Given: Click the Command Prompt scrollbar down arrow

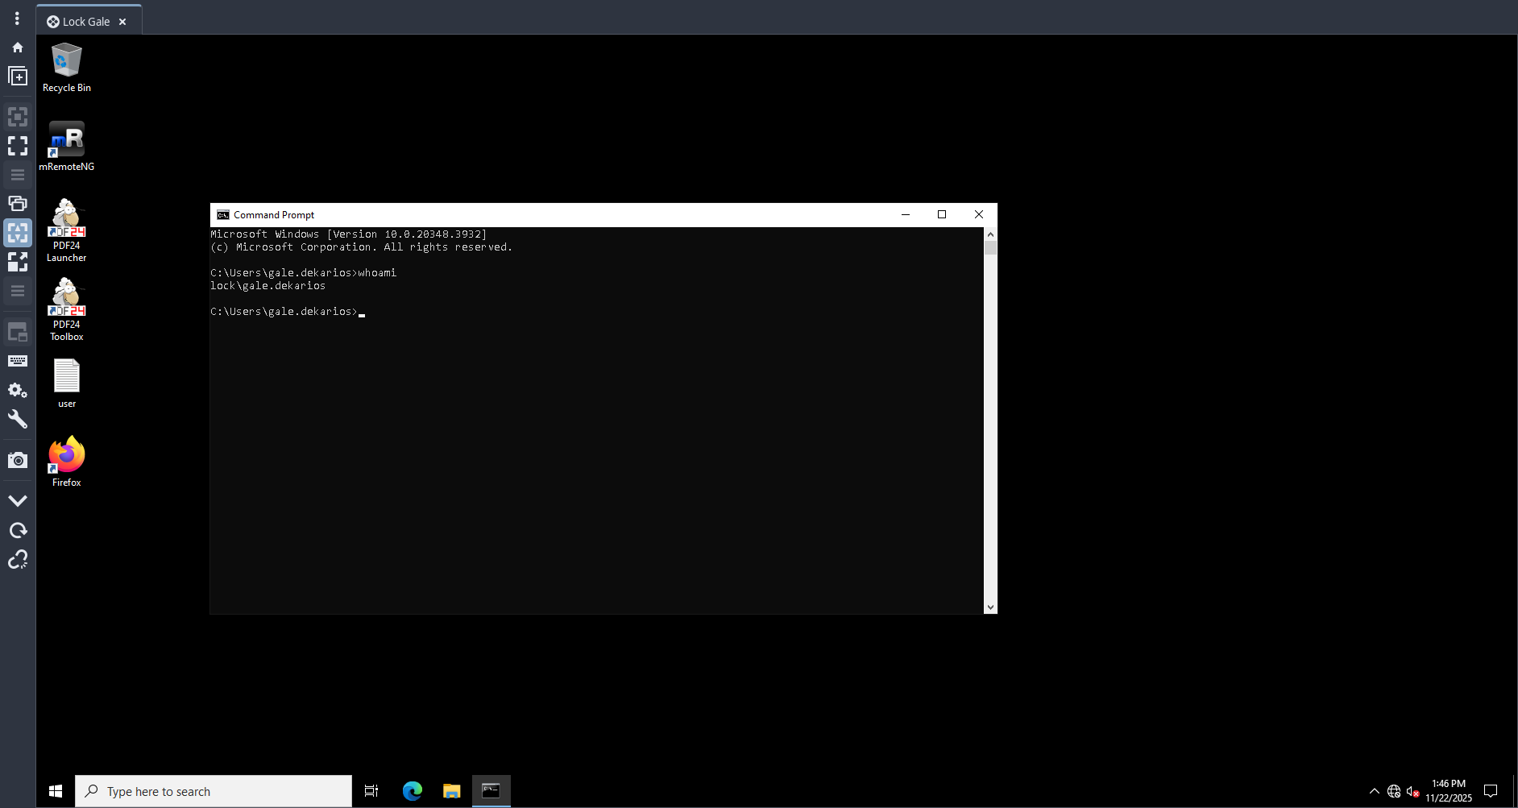Looking at the screenshot, I should click(990, 607).
